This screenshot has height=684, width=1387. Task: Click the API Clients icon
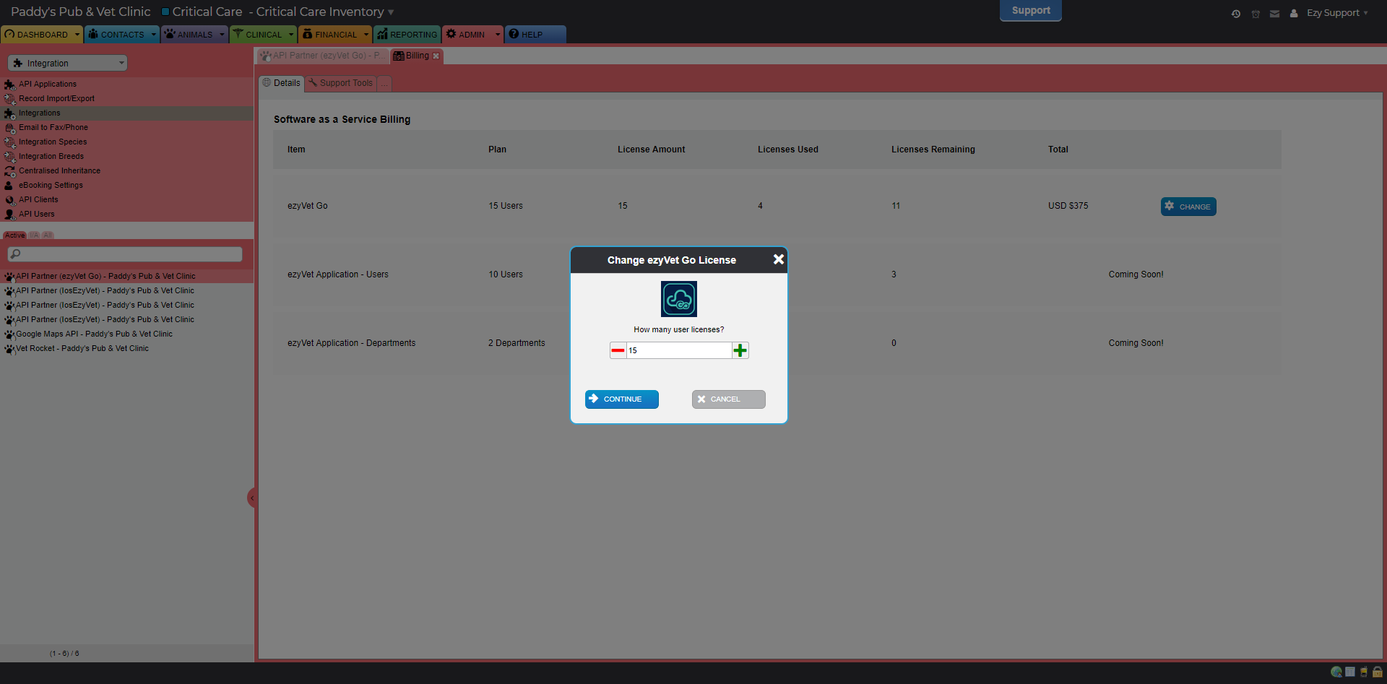pos(9,200)
